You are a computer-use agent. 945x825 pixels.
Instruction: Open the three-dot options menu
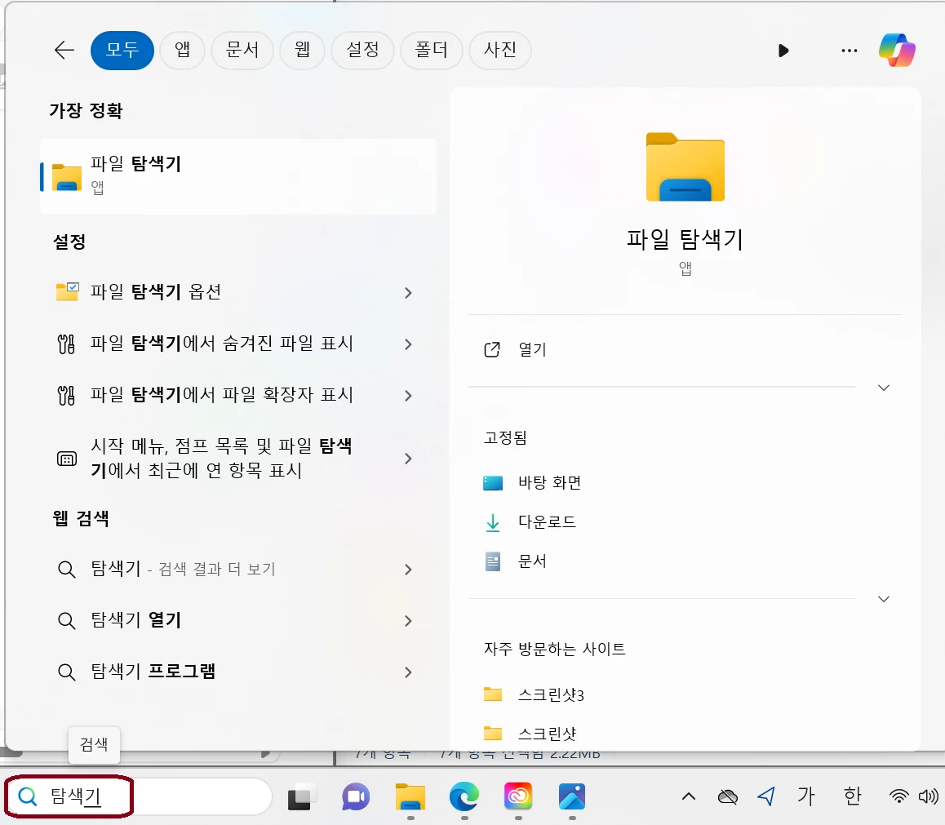[x=850, y=51]
